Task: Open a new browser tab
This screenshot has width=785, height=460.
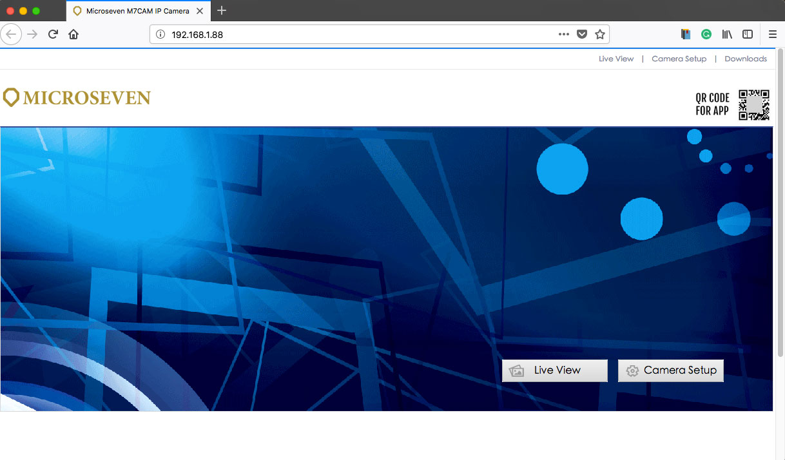Action: (222, 10)
